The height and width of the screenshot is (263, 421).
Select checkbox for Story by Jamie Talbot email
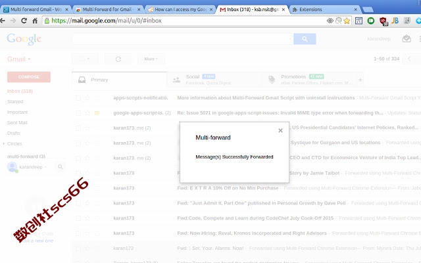pos(78,173)
